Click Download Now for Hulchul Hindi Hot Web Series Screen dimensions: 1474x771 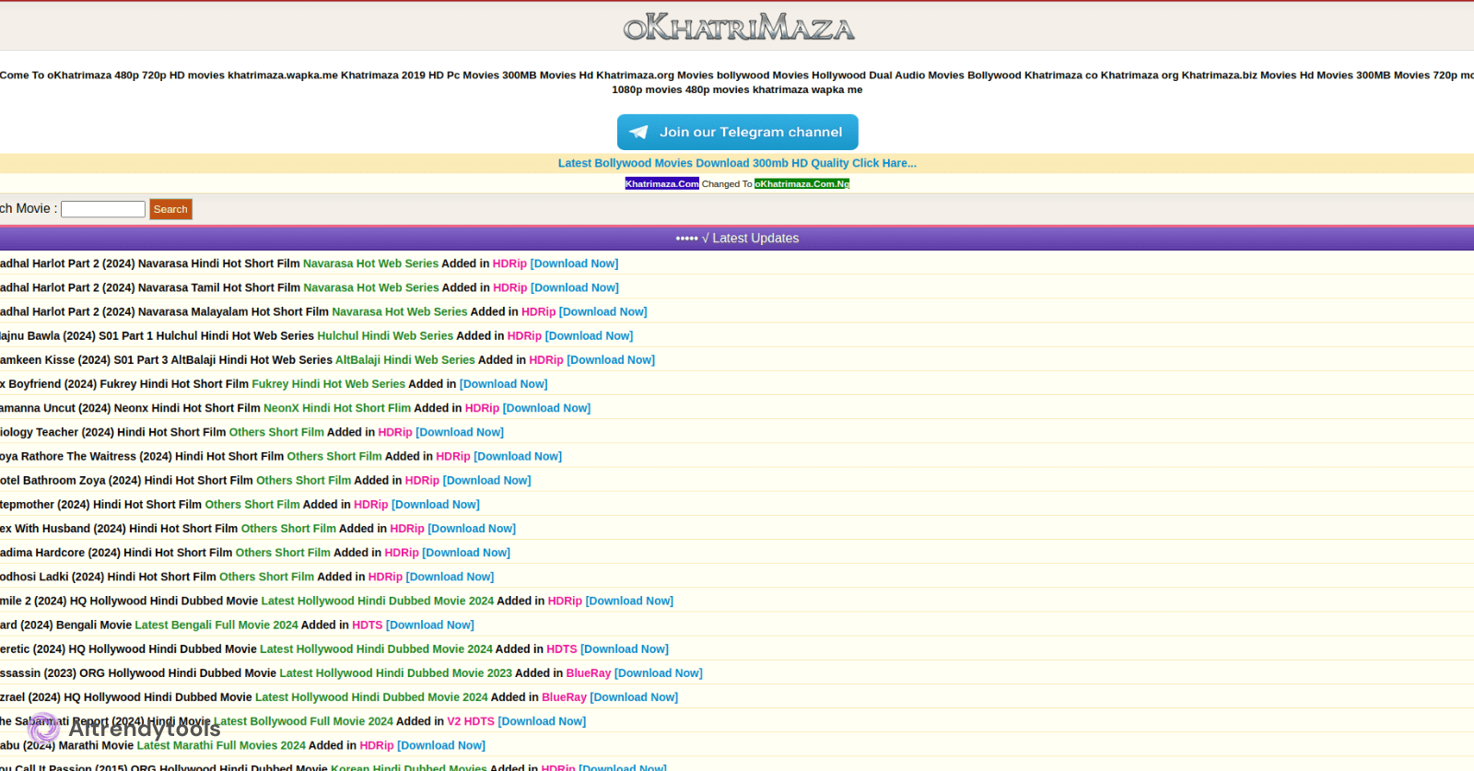coord(590,336)
